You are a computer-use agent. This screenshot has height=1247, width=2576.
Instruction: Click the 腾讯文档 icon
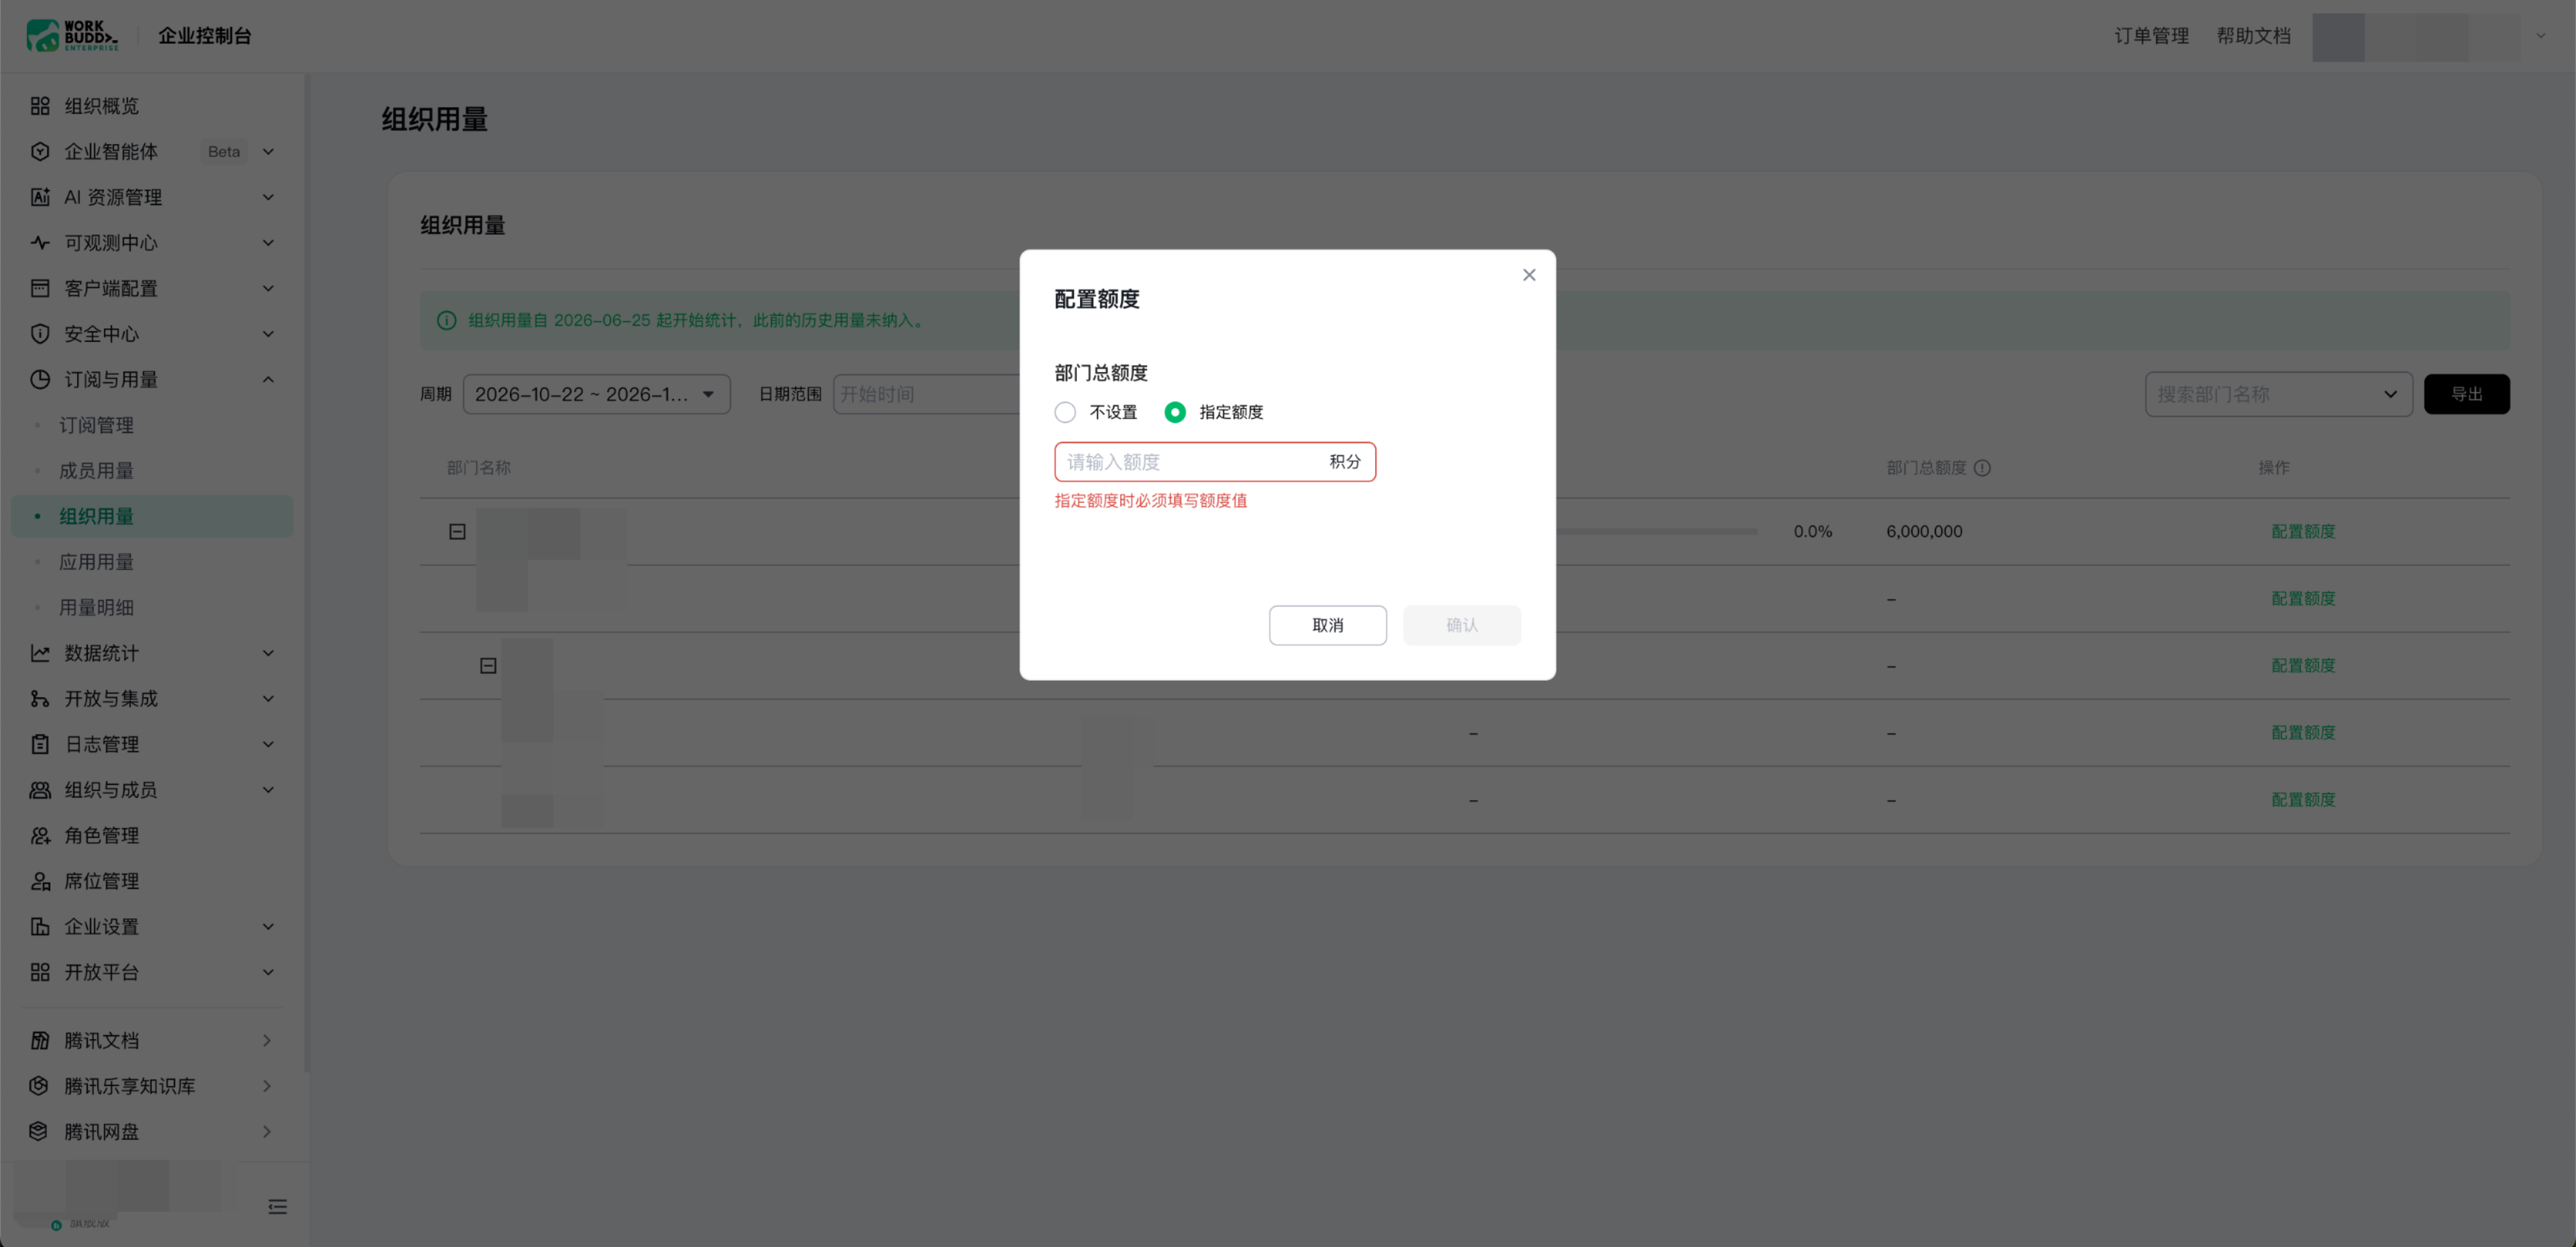pyautogui.click(x=40, y=1040)
